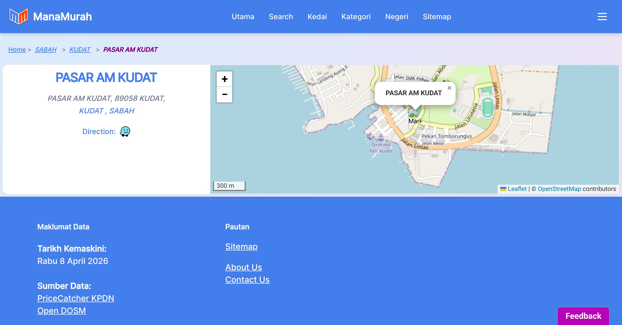Click the Home breadcrumb link
Screen dimensions: 622x325
point(17,49)
